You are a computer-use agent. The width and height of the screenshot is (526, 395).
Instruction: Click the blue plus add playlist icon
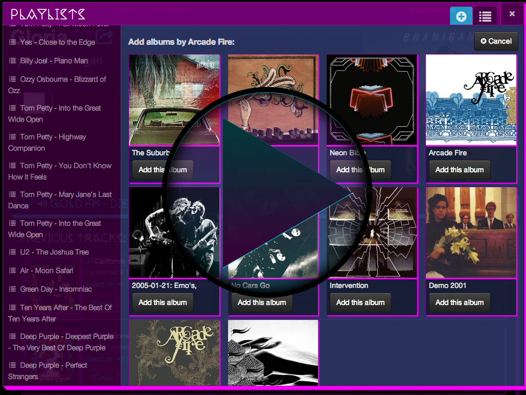click(461, 16)
